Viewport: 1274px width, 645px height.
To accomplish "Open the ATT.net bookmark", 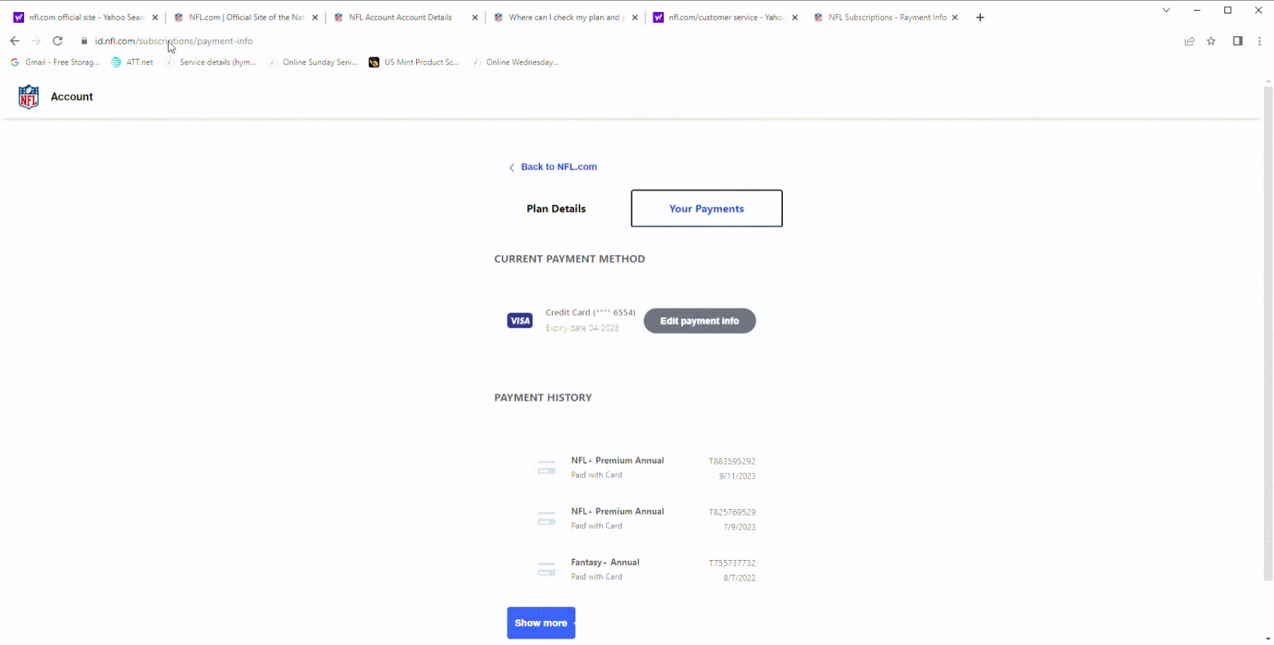I will click(x=132, y=62).
